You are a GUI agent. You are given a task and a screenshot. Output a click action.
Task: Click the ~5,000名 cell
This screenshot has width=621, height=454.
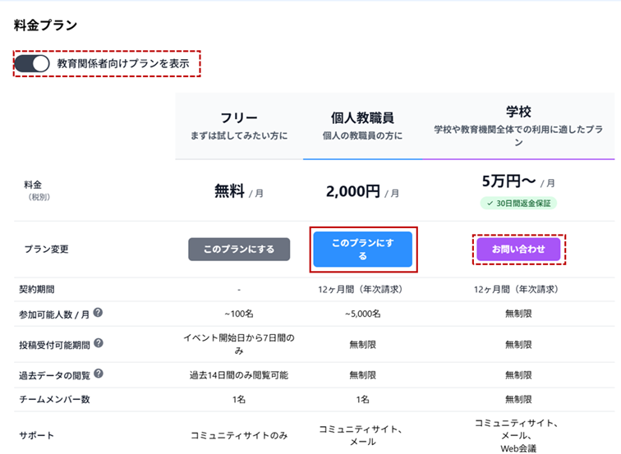tap(362, 314)
